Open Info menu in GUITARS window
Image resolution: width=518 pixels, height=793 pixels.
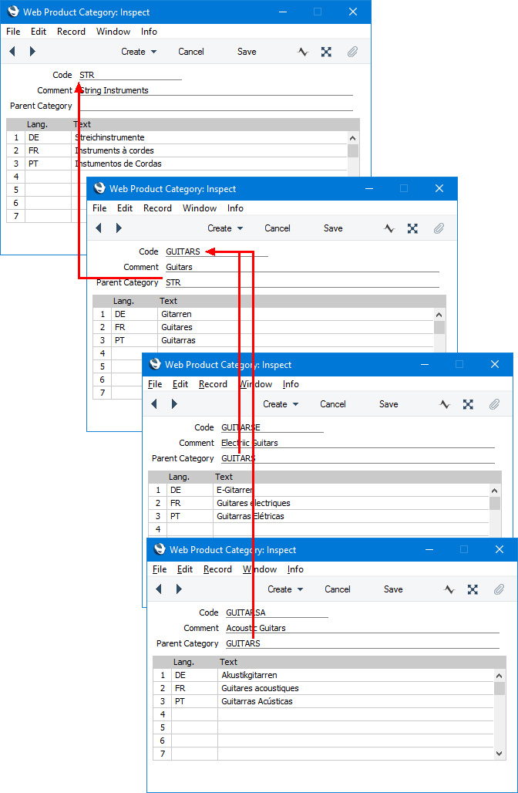tap(236, 208)
